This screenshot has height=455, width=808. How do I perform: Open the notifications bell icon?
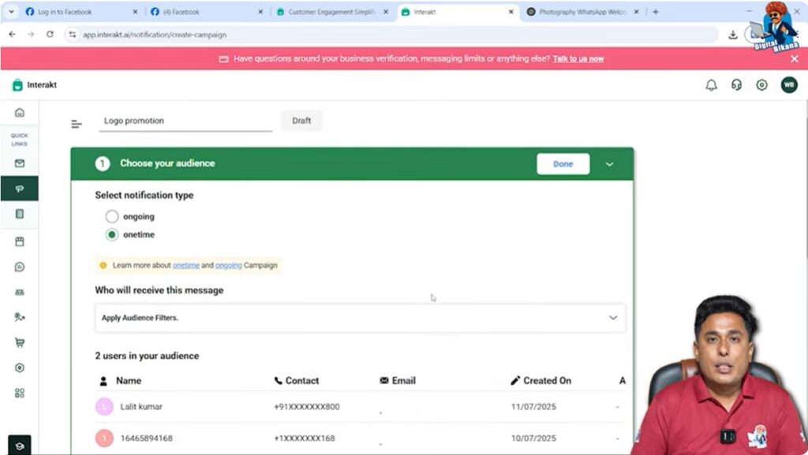[x=711, y=84]
